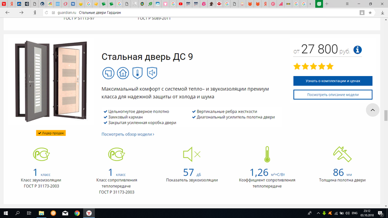Screen dimensions: 388x218
Task: Click the caliper icon above 86 мм
Action: click(342, 154)
